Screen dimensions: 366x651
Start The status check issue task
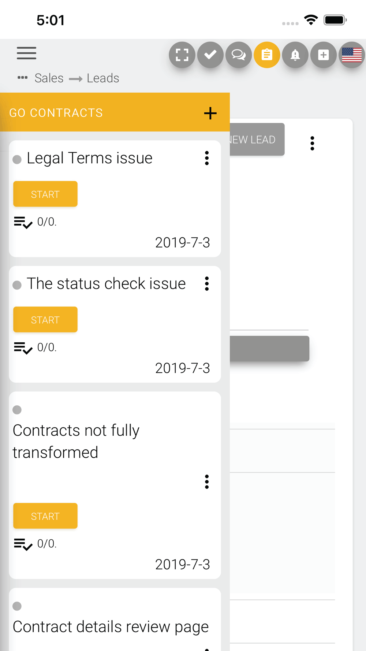click(x=45, y=320)
